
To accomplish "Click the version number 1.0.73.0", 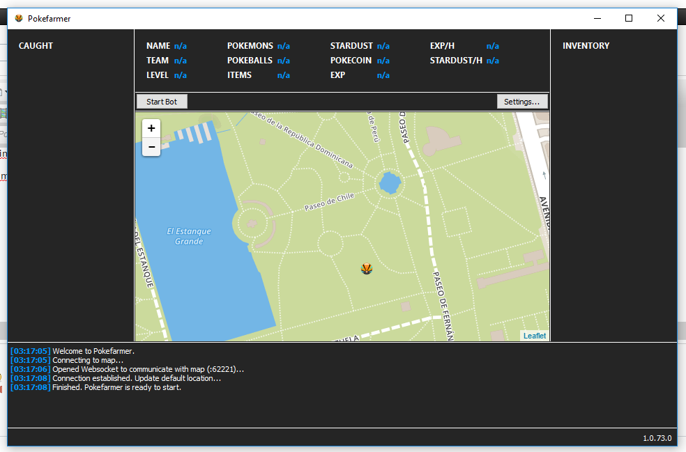I will pos(657,438).
